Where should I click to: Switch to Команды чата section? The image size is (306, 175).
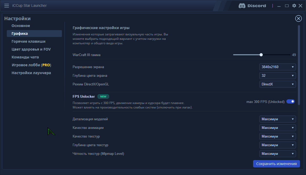pos(25,57)
